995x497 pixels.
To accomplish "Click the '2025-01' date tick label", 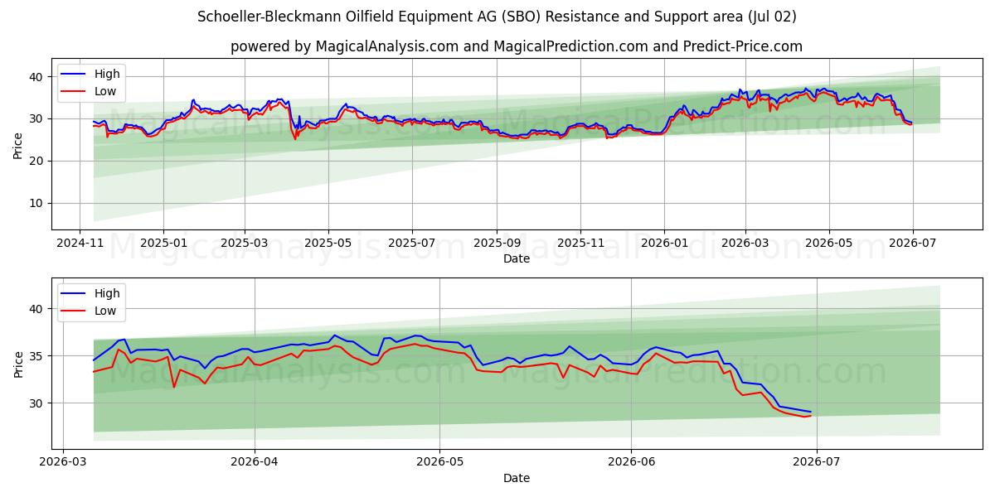I will coord(163,244).
